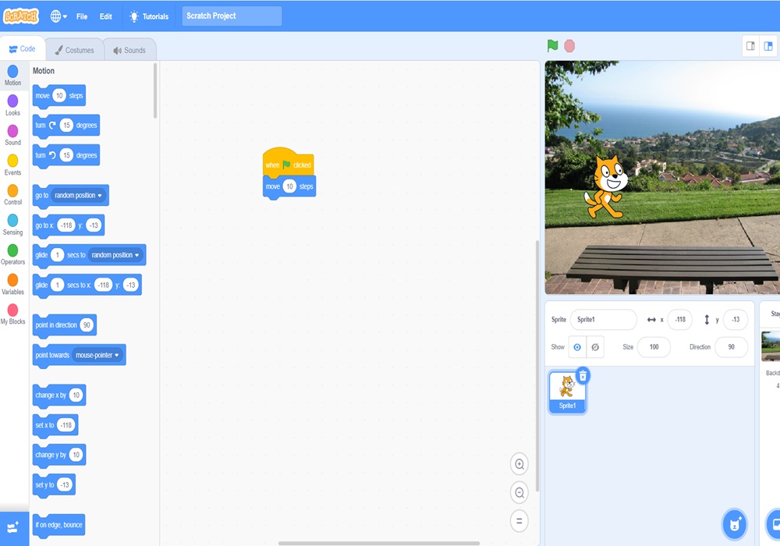Viewport: 780px width, 546px height.
Task: Select the Operators category
Action: click(x=13, y=254)
